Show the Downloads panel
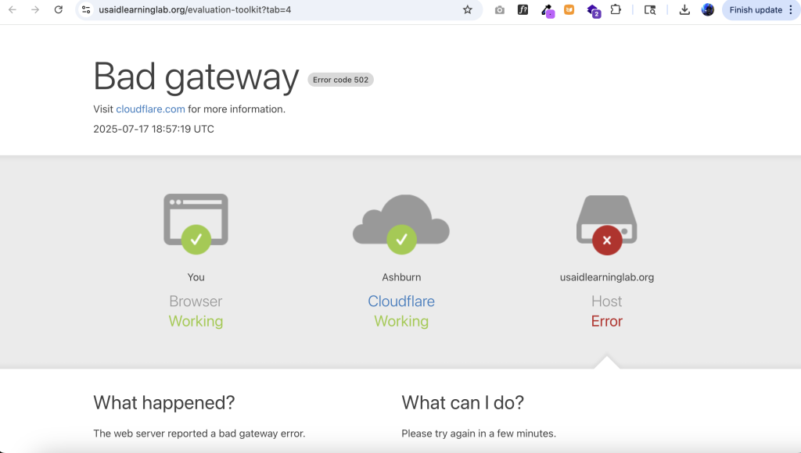 [x=684, y=9]
